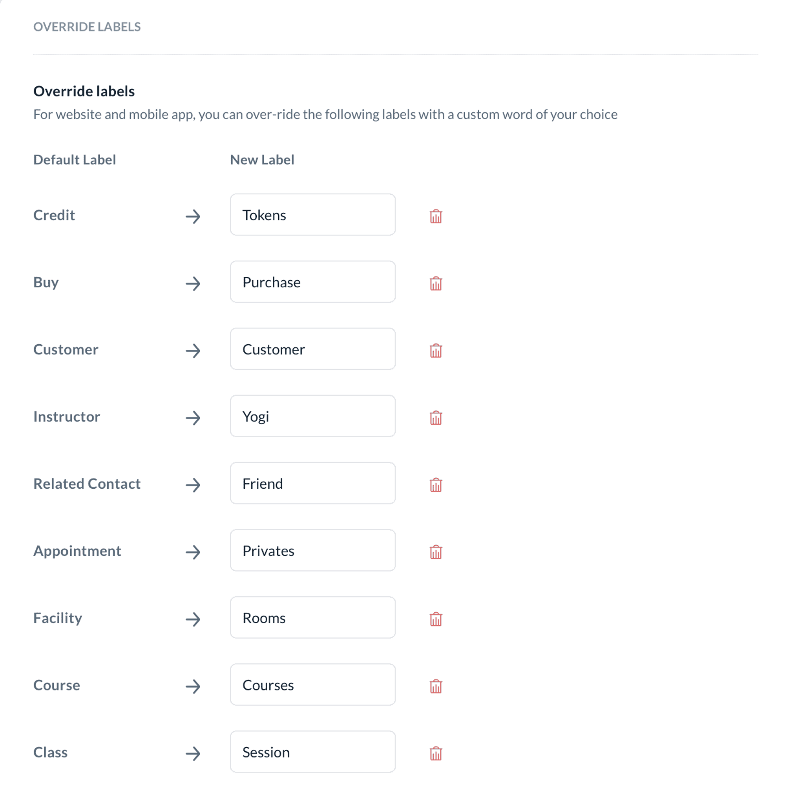Click the arrow beside Appointment label

[193, 552]
